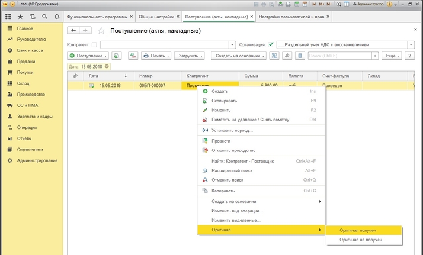Click the Еще button
Viewport: 423px width, 255px height.
[x=392, y=56]
